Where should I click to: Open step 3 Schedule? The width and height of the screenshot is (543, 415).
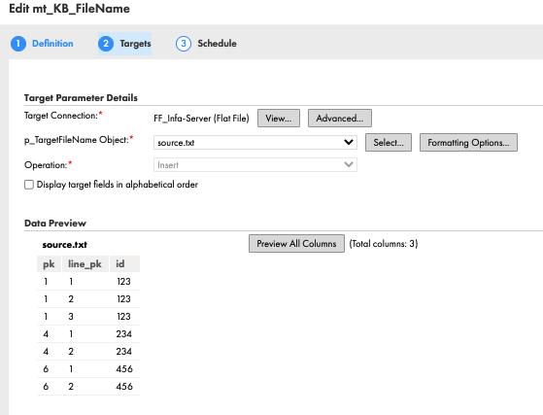[206, 44]
